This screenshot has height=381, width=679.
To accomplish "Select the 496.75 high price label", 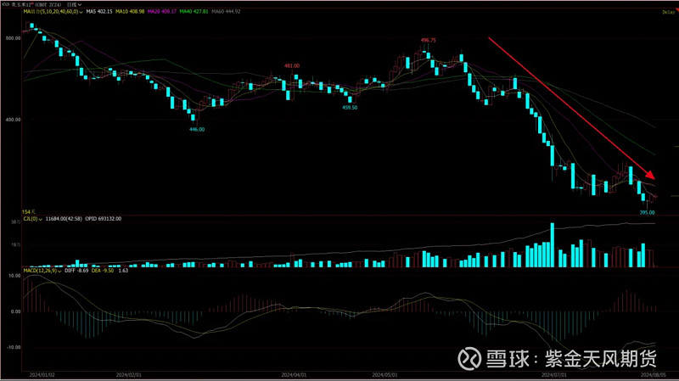I will 429,40.
